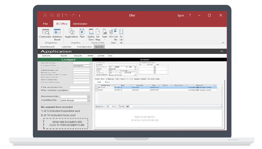
Task: Switch to the Administration ribbon tab
Action: (x=80, y=24)
